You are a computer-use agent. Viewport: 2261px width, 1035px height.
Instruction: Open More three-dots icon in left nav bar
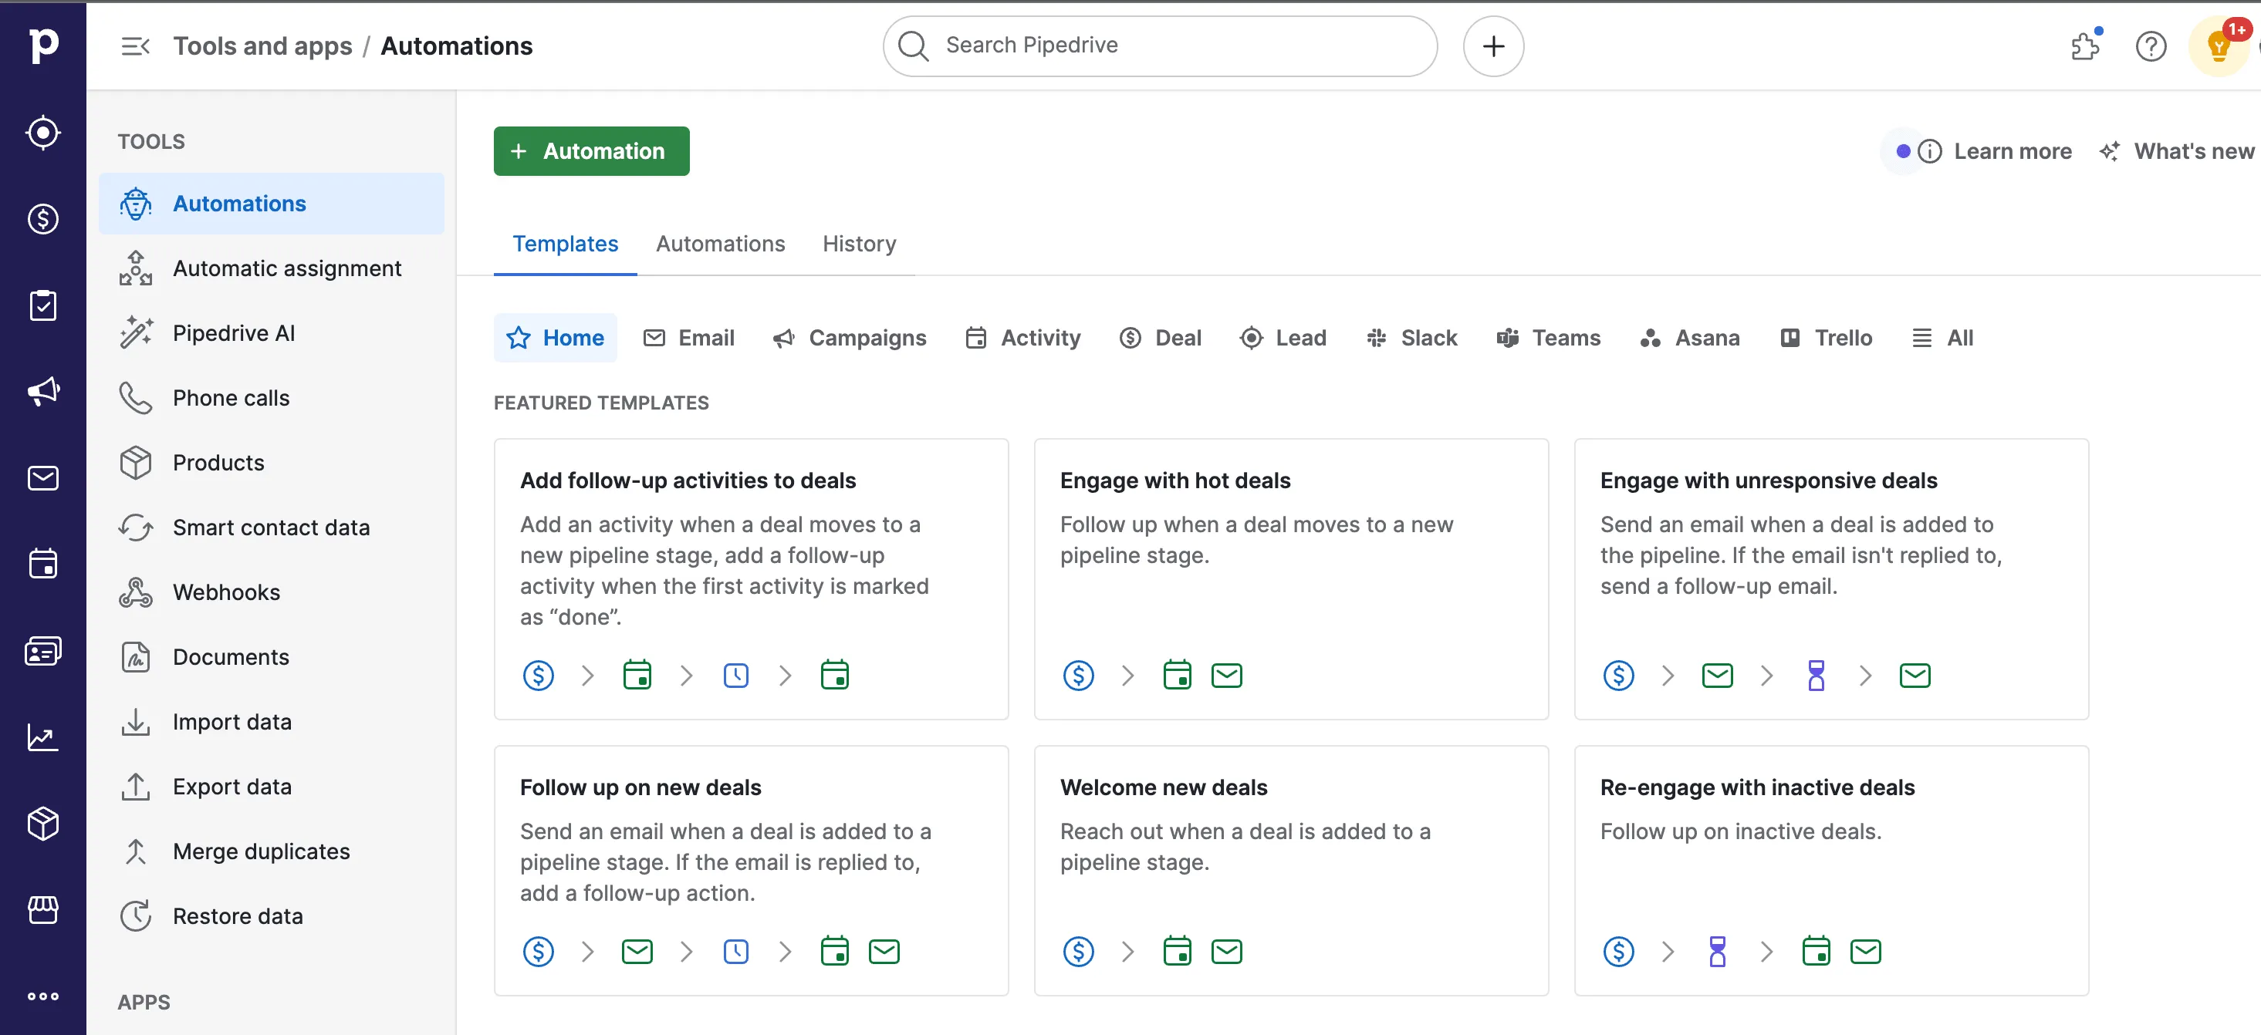(42, 996)
